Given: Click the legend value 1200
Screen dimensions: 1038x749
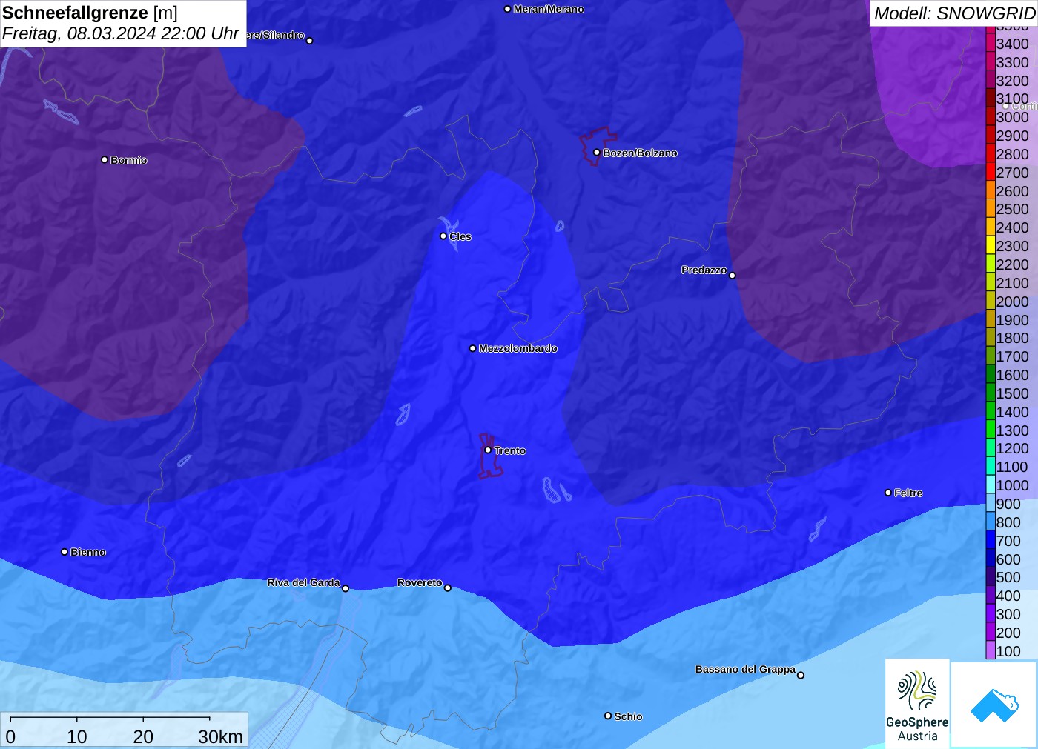Looking at the screenshot, I should pyautogui.click(x=1012, y=448).
